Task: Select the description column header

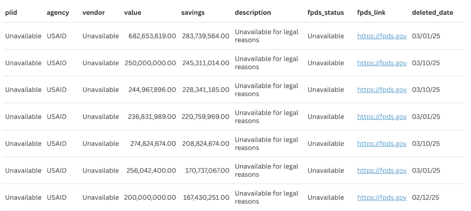Action: (x=253, y=12)
